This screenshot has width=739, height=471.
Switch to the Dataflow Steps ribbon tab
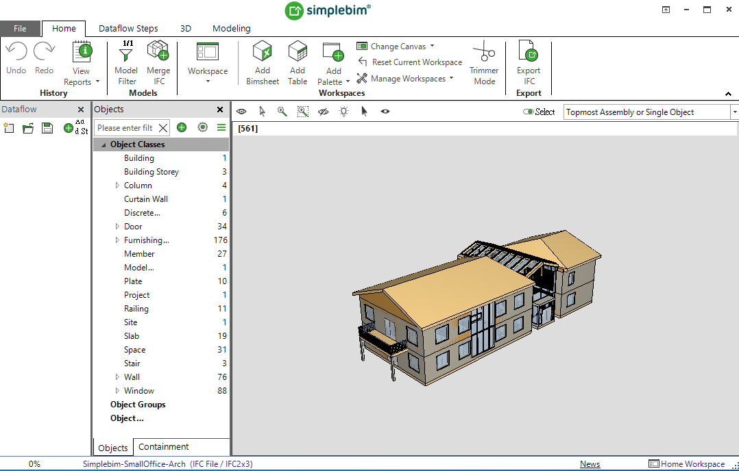pyautogui.click(x=128, y=29)
